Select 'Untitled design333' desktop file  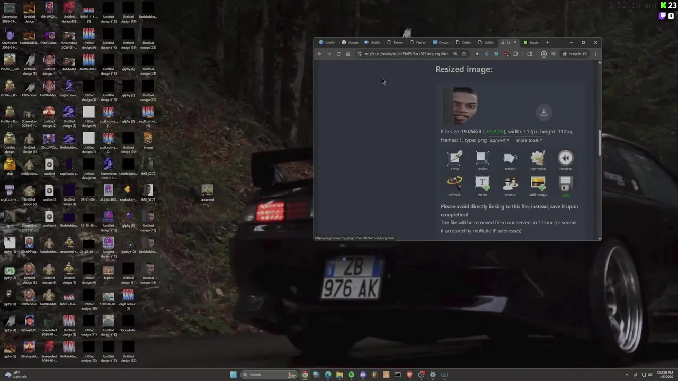point(69,12)
